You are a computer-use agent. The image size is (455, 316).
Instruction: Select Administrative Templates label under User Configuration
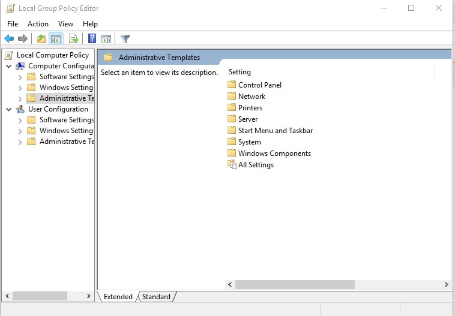click(x=67, y=142)
